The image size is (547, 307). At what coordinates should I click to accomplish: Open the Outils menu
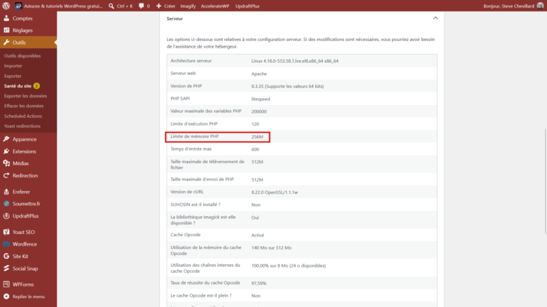19,42
